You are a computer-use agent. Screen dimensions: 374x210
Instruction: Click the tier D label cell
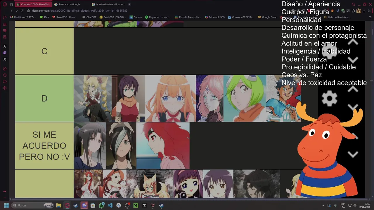pyautogui.click(x=44, y=98)
